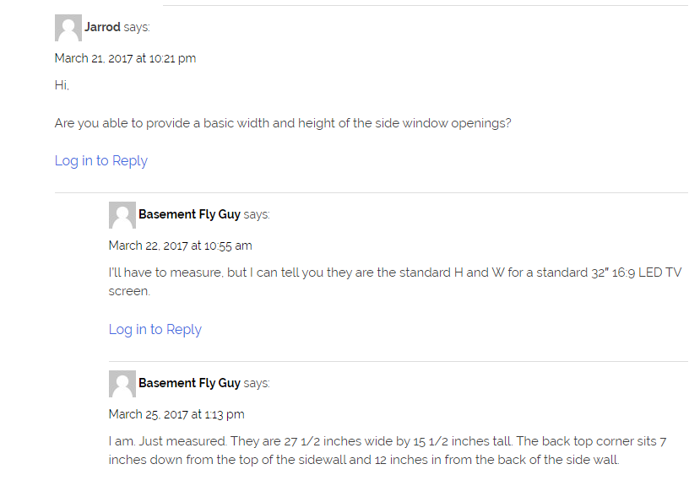The height and width of the screenshot is (491, 689).
Task: Open the March 22, 2017 10:55 am timestamp
Action: pyautogui.click(x=180, y=245)
